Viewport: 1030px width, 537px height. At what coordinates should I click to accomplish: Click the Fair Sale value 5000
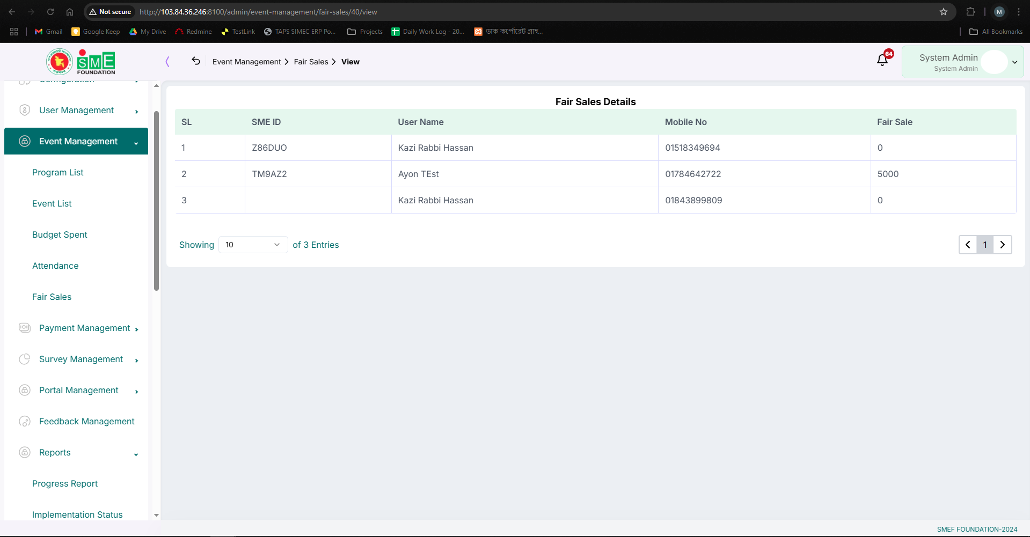(x=888, y=174)
